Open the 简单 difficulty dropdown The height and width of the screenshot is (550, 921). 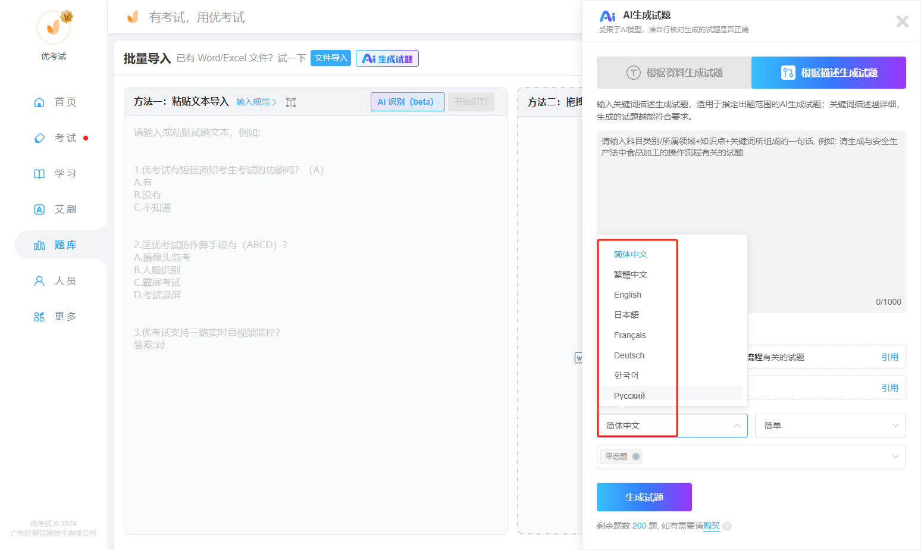coord(831,426)
